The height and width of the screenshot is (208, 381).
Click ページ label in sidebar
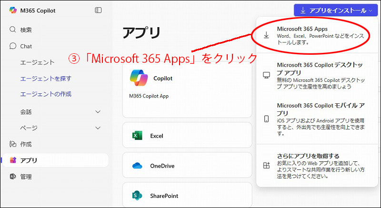pos(29,128)
